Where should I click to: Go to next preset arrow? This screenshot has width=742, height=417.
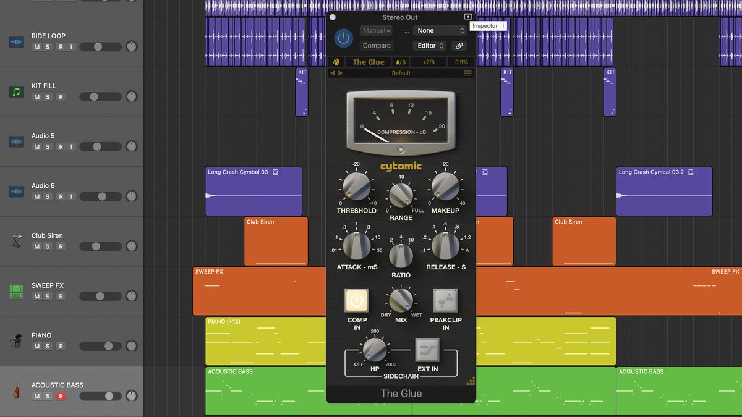pyautogui.click(x=340, y=73)
